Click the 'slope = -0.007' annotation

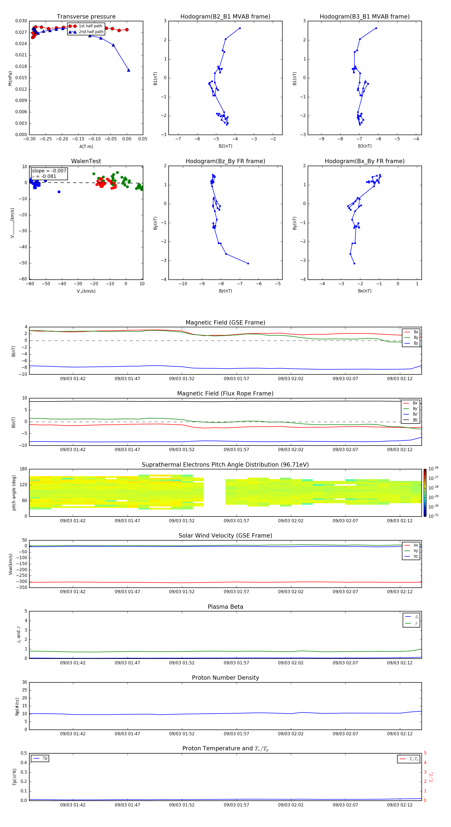[49, 171]
